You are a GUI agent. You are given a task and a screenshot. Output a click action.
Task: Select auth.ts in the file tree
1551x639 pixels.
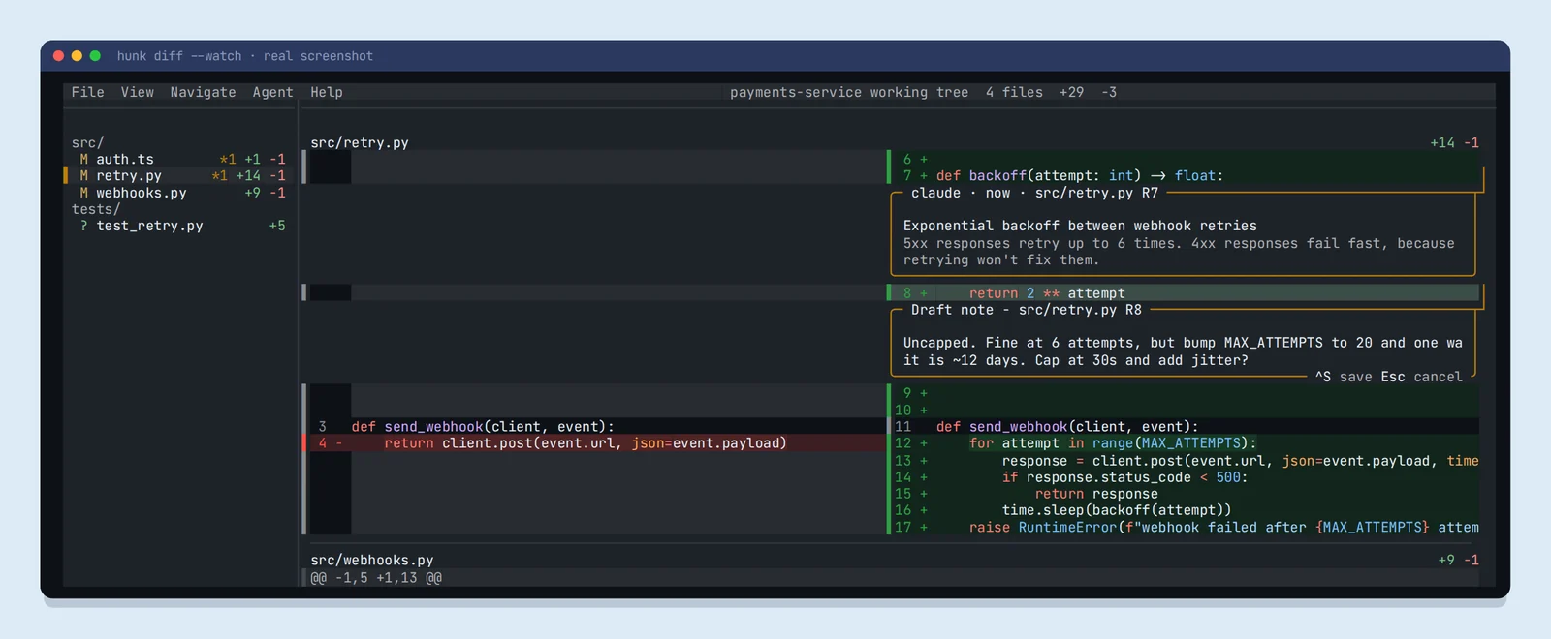point(125,159)
